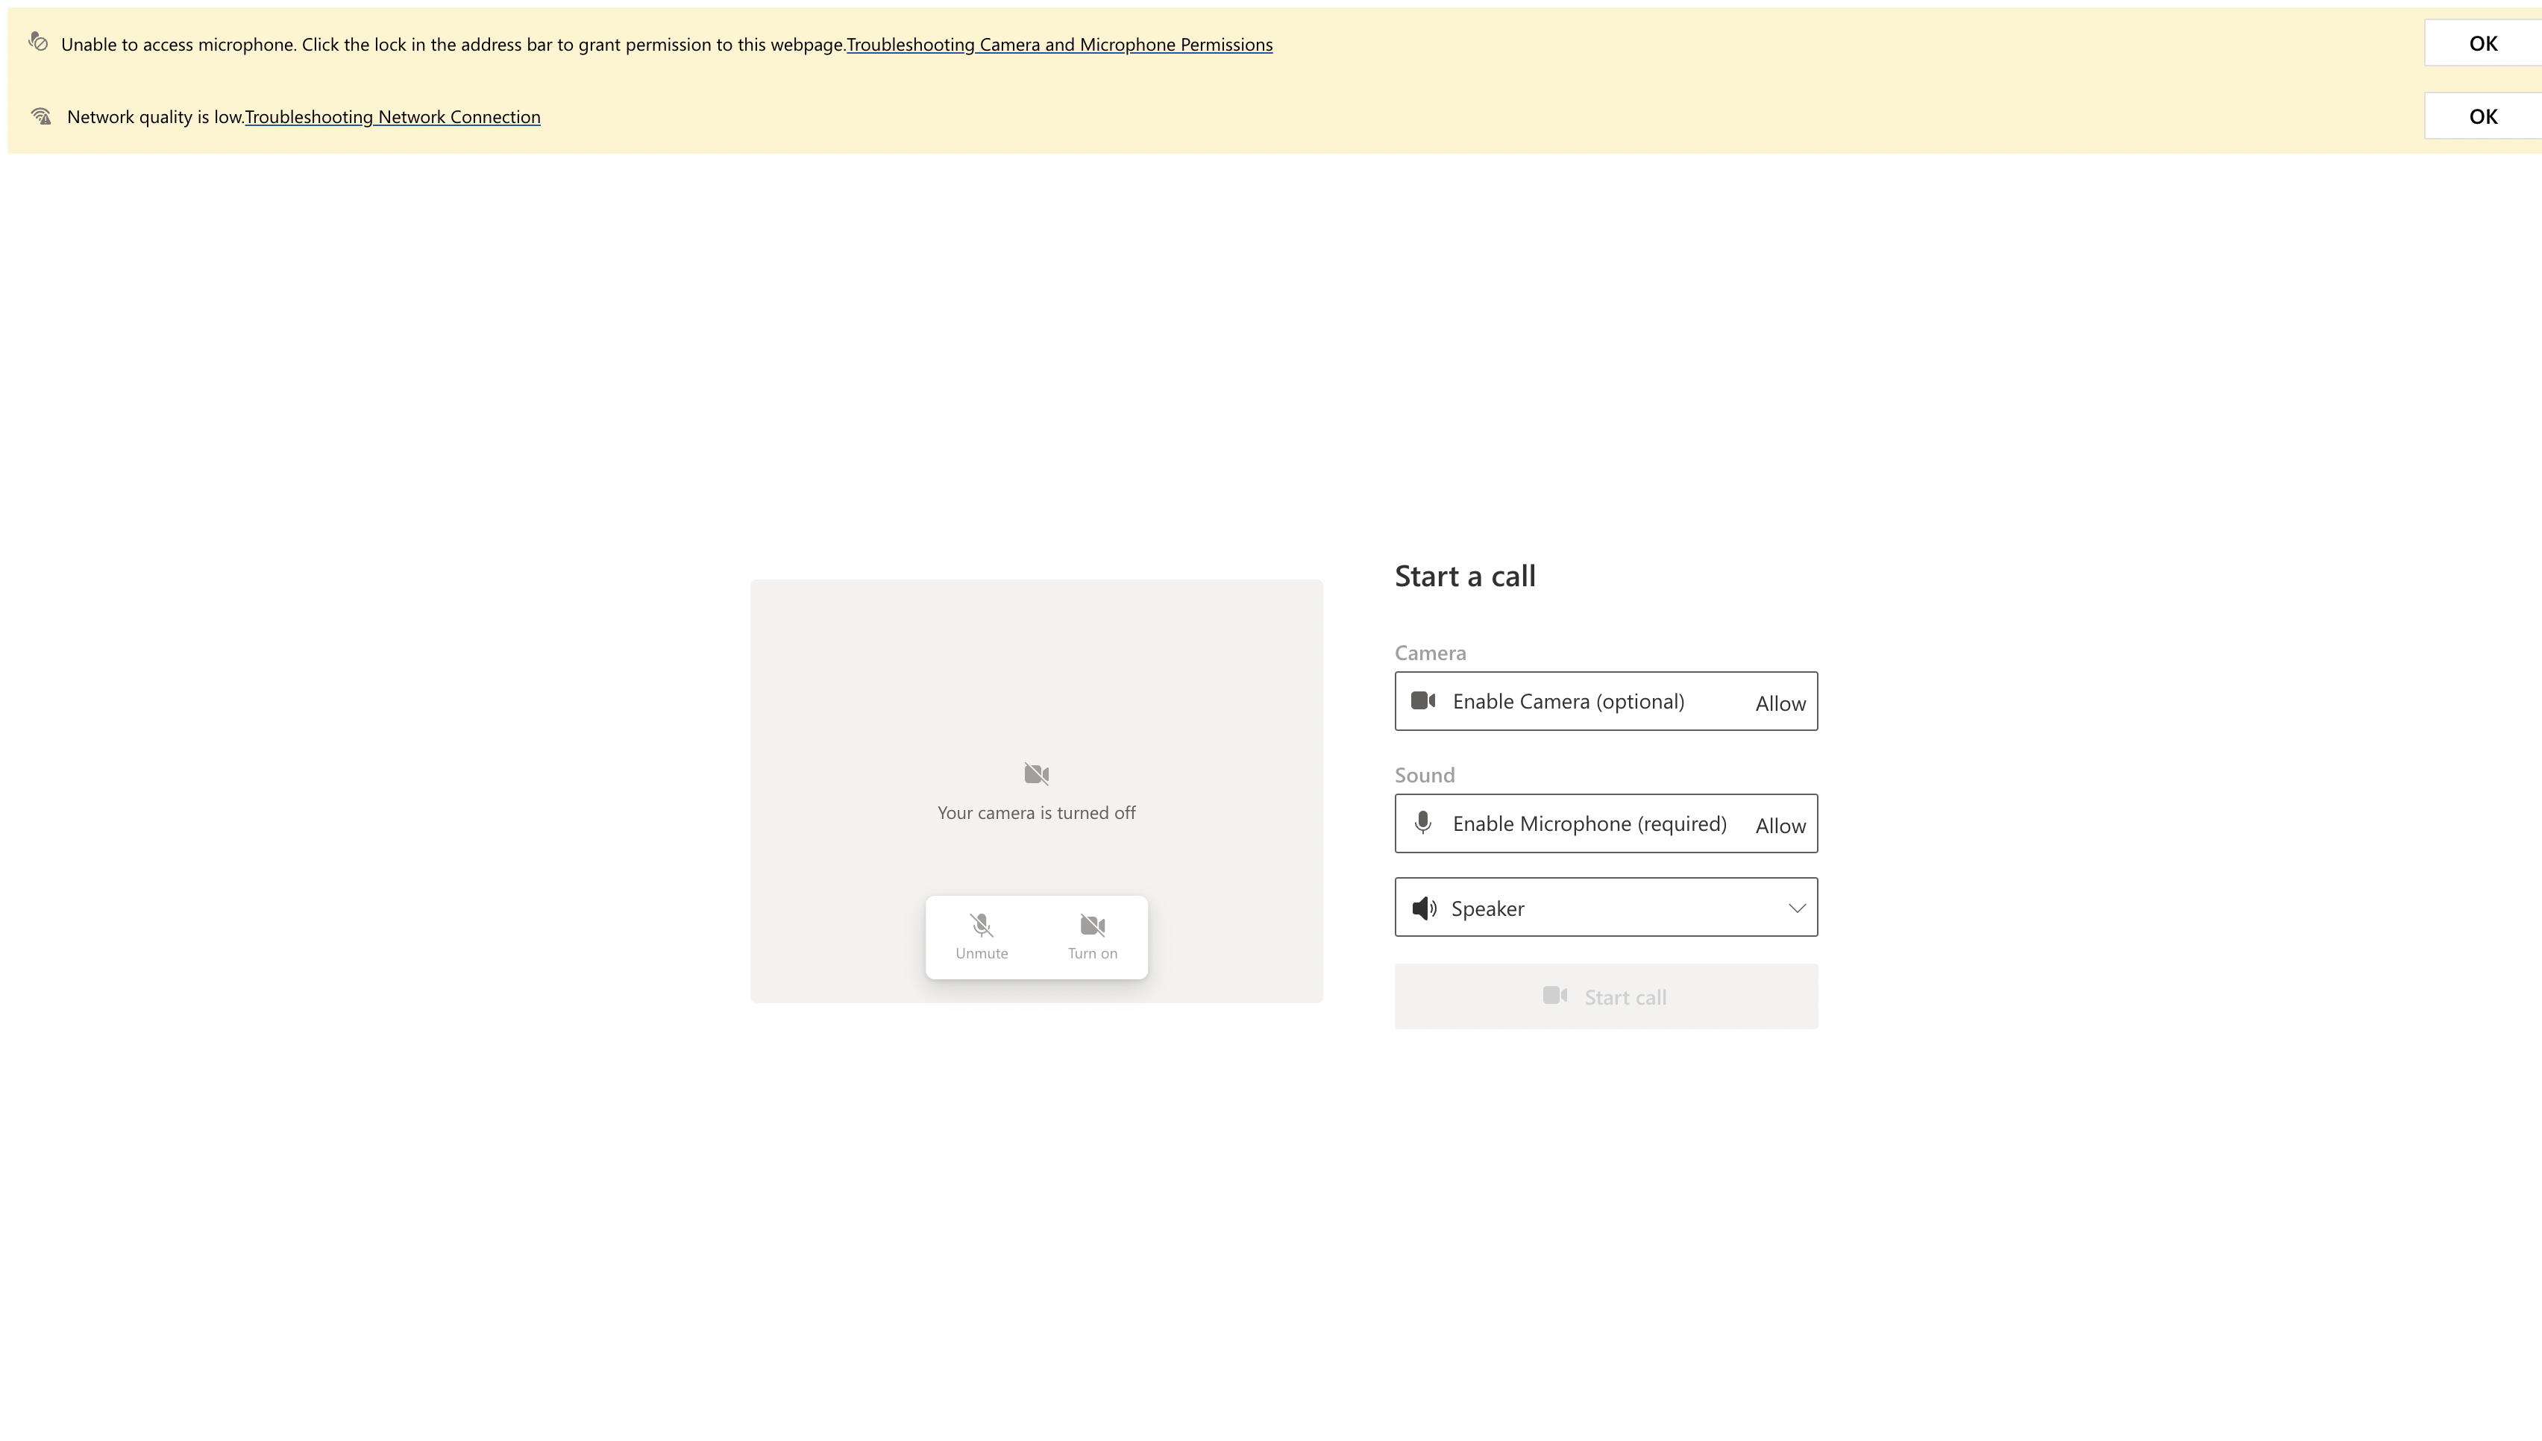This screenshot has height=1441, width=2542.
Task: Click the camera icon in Enable Camera field
Action: (1423, 700)
